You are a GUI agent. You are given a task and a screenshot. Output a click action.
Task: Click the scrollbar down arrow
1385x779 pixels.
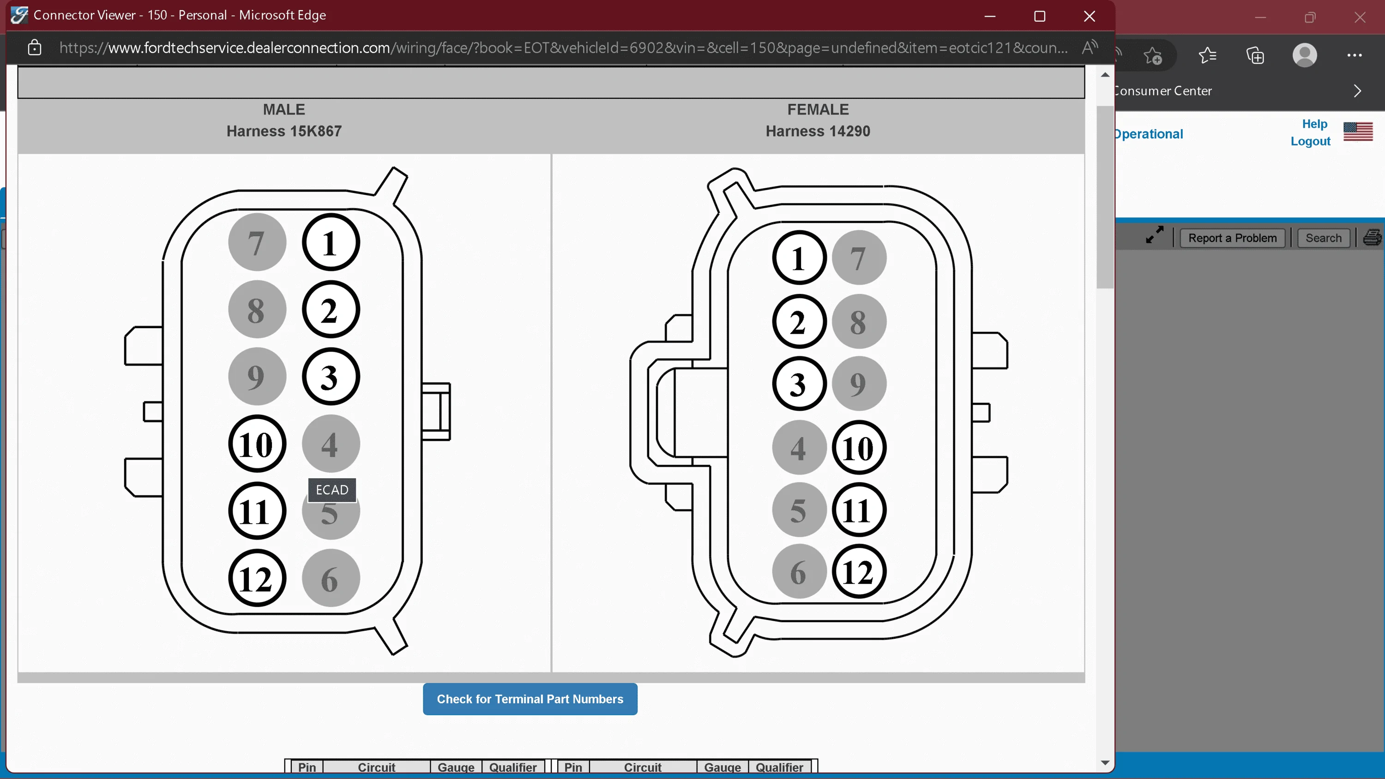click(x=1105, y=762)
